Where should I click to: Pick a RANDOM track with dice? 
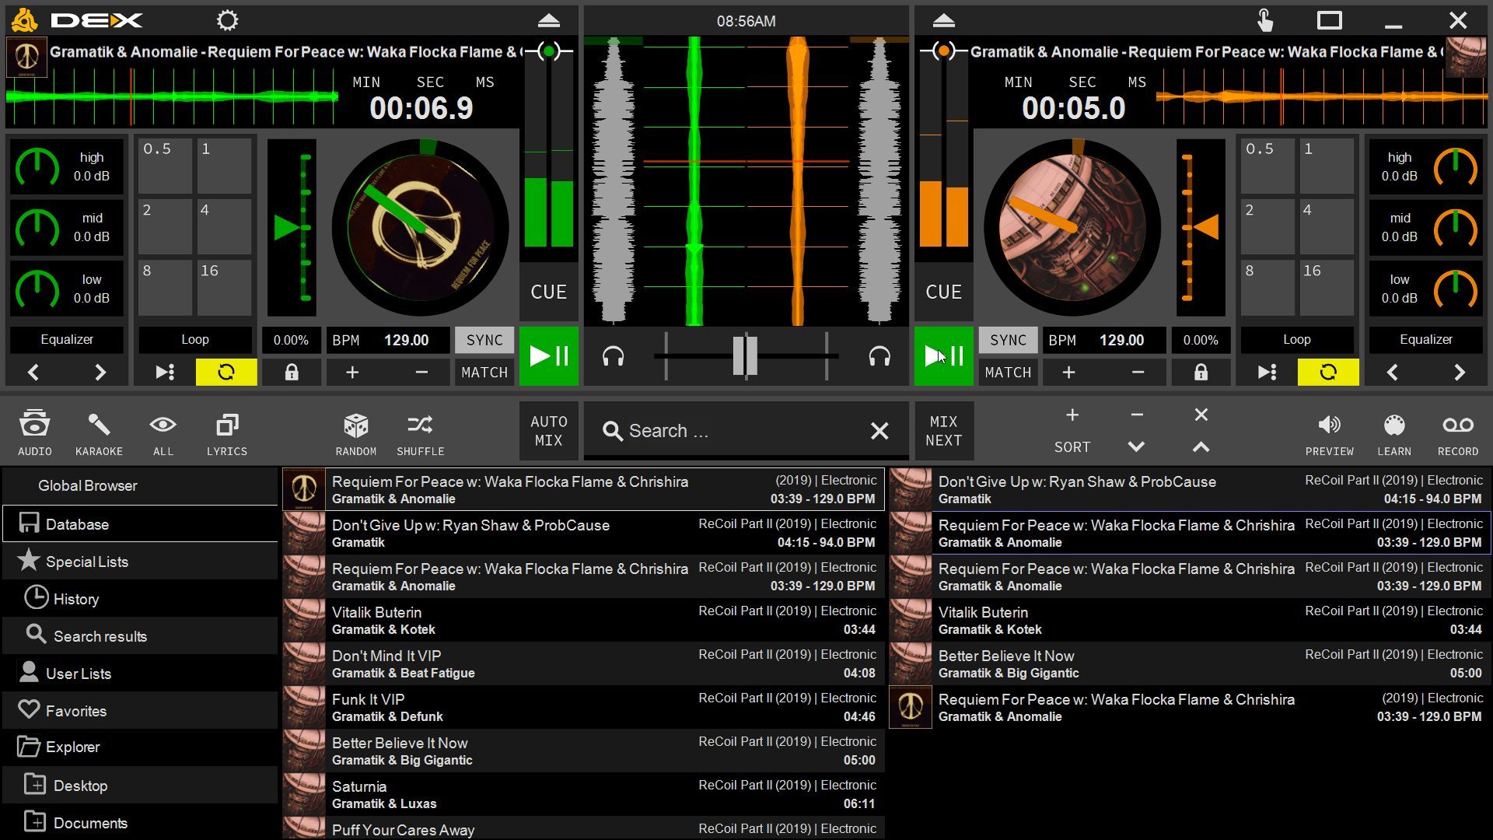(356, 432)
